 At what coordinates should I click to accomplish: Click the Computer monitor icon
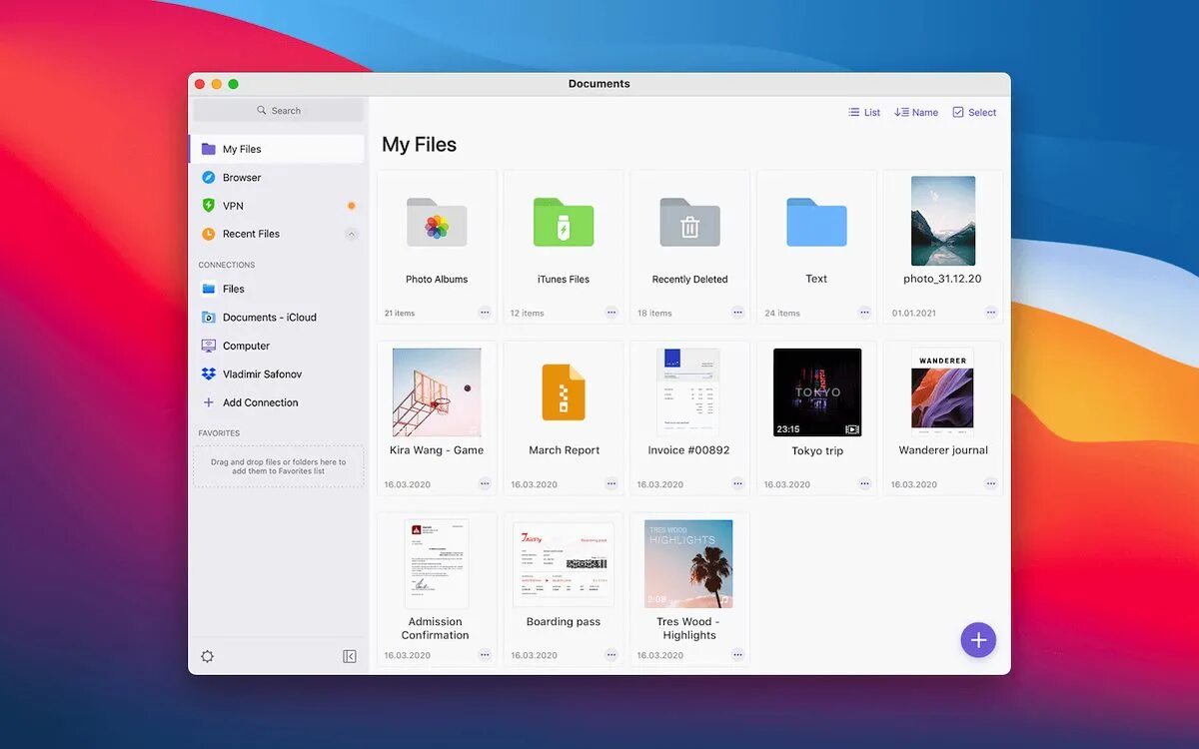(x=208, y=346)
